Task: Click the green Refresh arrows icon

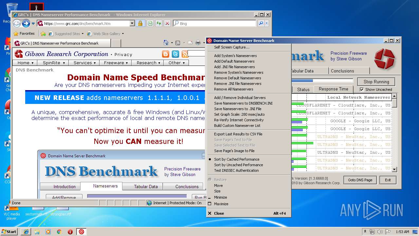Action: click(158, 23)
